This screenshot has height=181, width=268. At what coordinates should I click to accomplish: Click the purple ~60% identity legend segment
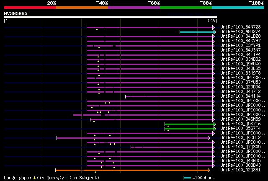(134, 8)
